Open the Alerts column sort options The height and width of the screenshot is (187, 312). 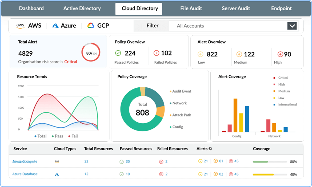click(x=210, y=149)
